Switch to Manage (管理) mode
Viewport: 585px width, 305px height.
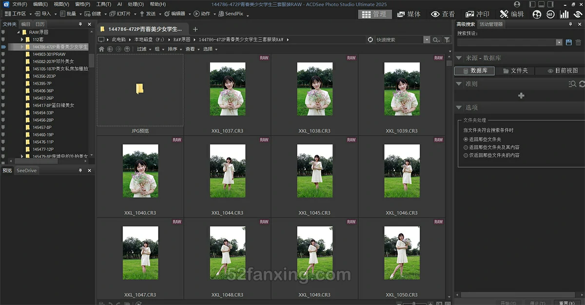(x=376, y=14)
